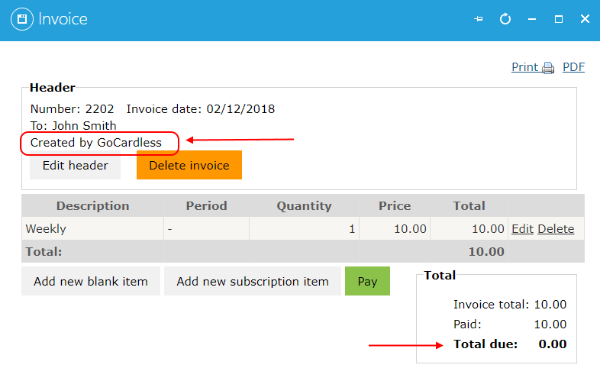Minimize the Invoice window
The height and width of the screenshot is (381, 600).
(x=532, y=19)
